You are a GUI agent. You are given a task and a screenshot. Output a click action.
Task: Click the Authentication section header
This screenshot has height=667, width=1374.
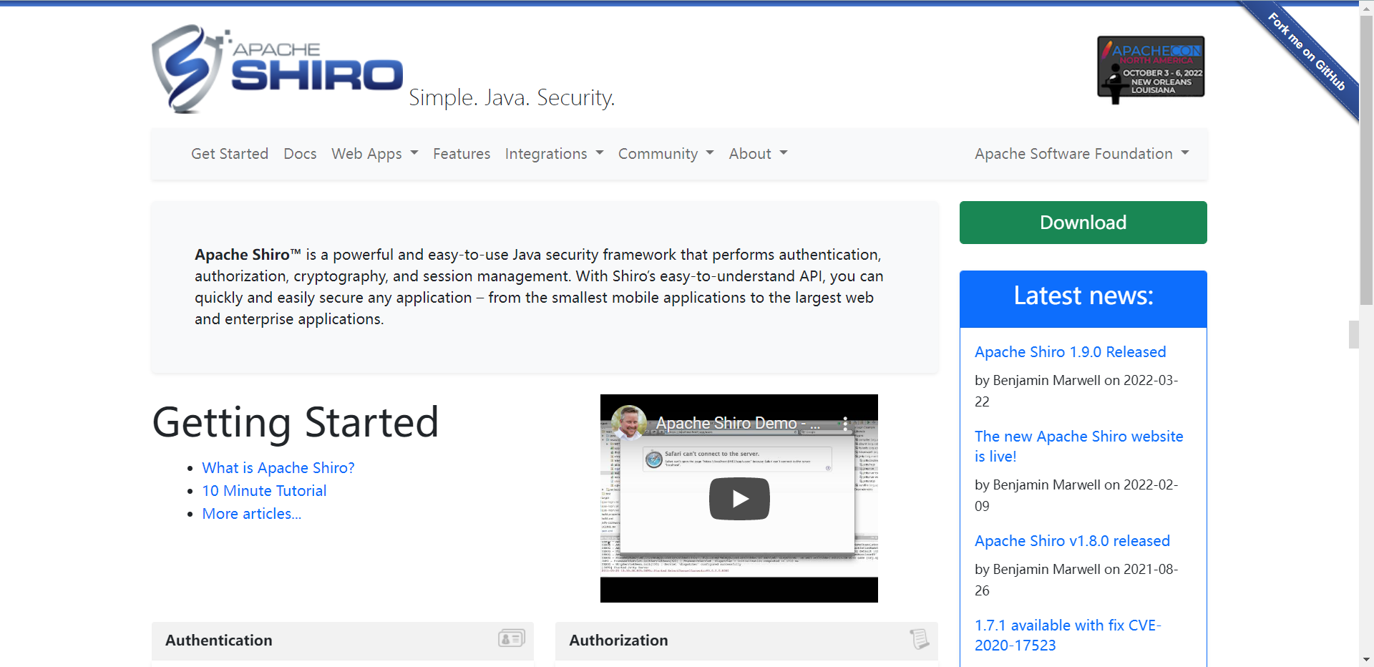click(x=343, y=641)
